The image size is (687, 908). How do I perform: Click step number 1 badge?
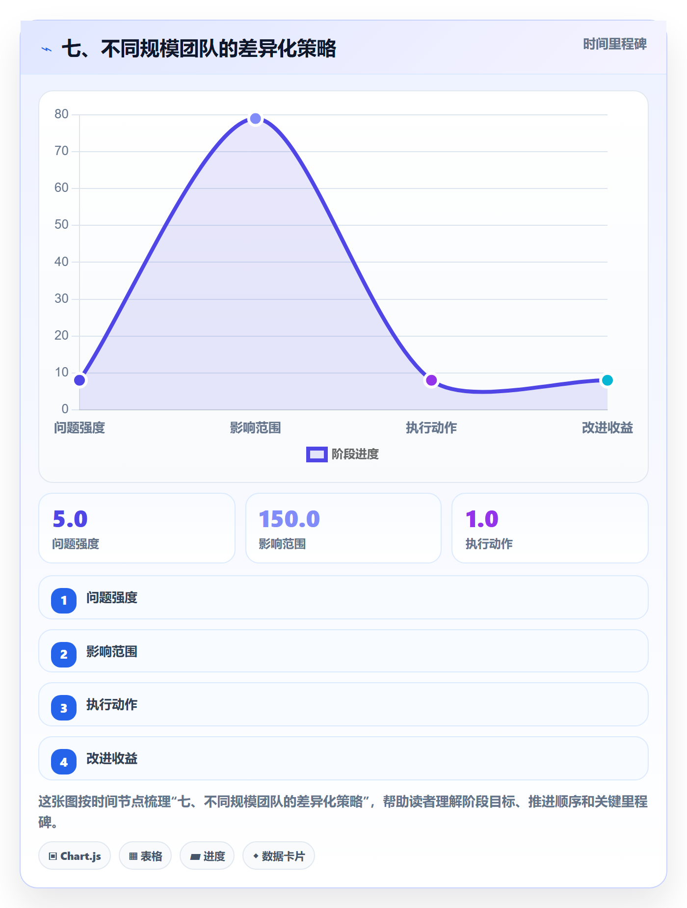click(x=64, y=600)
